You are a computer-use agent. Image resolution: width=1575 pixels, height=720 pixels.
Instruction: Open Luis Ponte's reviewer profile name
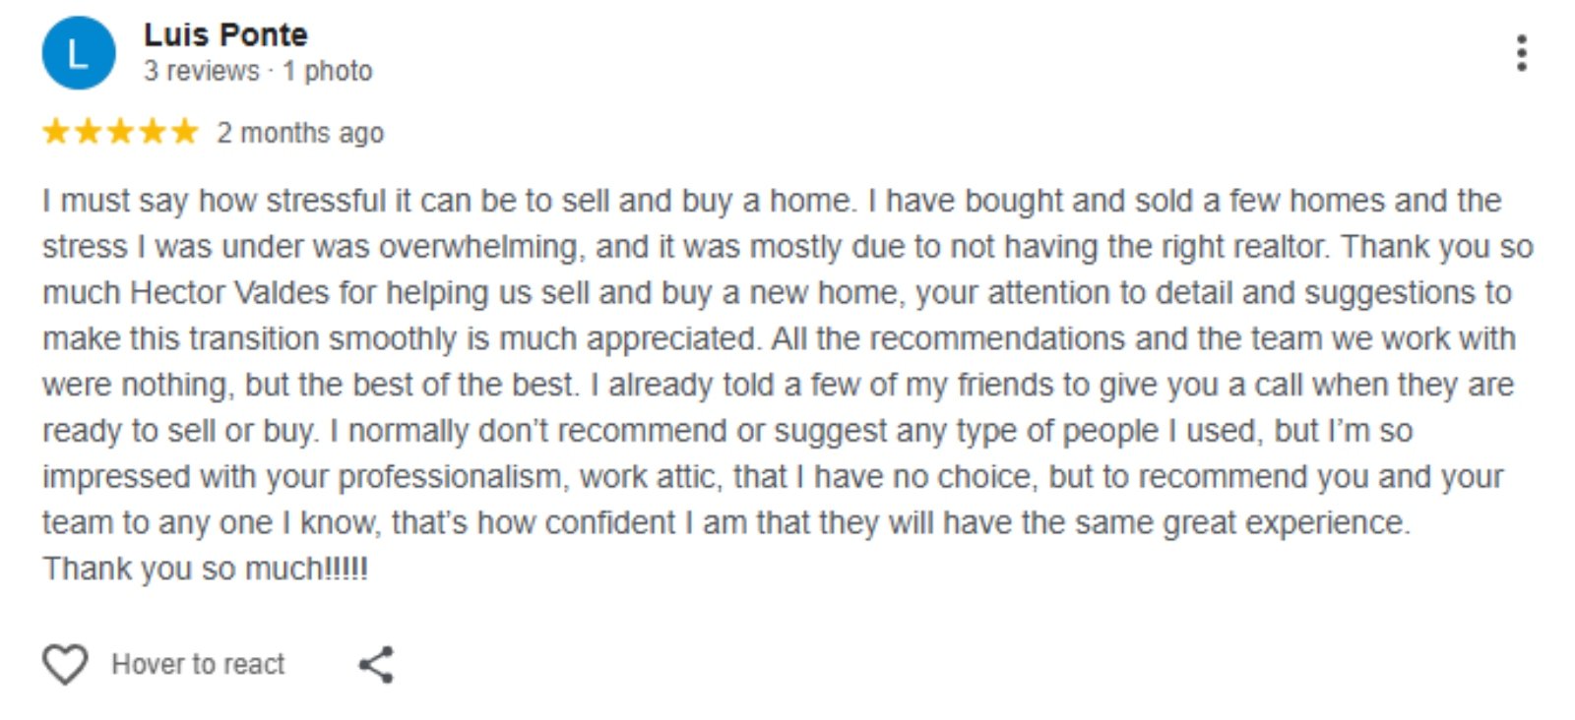coord(225,35)
